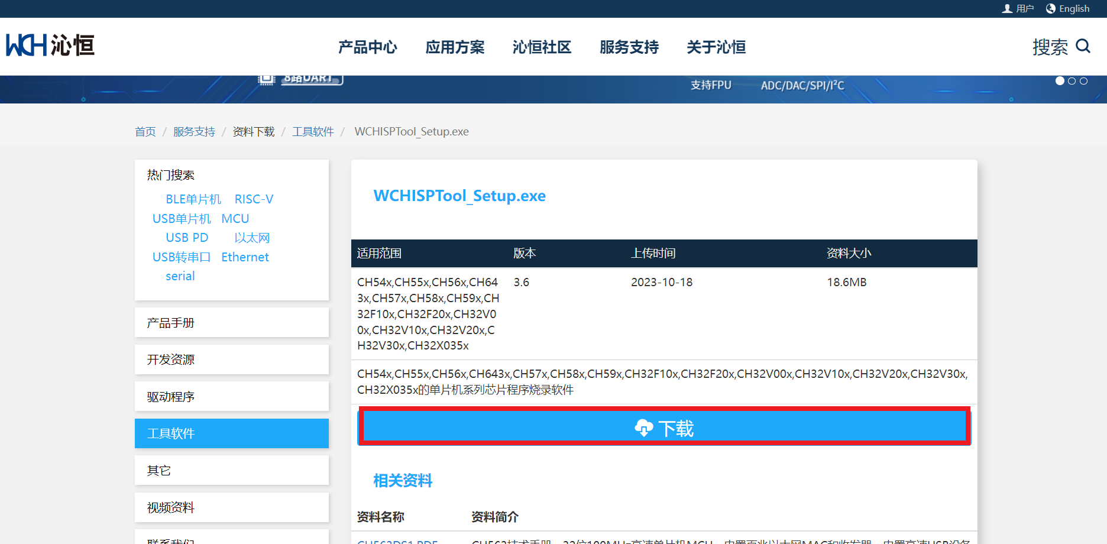Click the 热门搜索 panel heading
Screen dimensions: 1107x544
coord(171,175)
